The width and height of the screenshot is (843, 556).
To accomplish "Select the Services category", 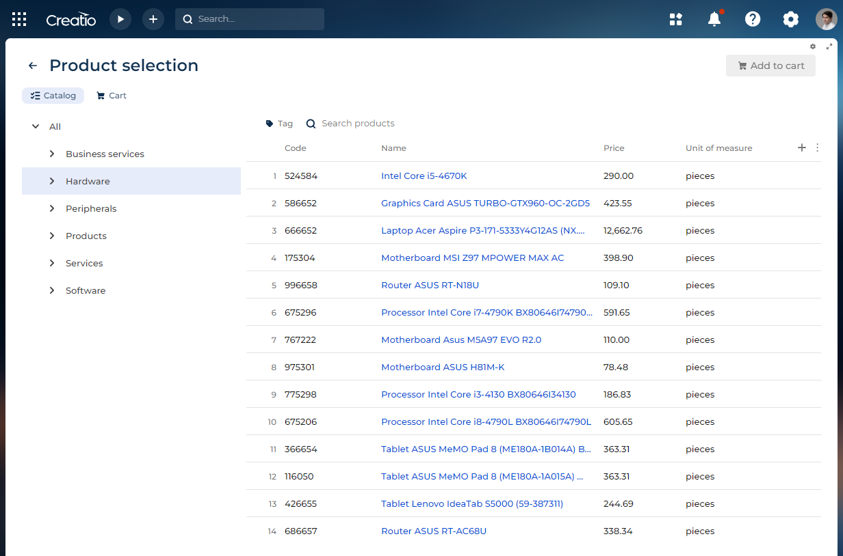I will [x=84, y=263].
